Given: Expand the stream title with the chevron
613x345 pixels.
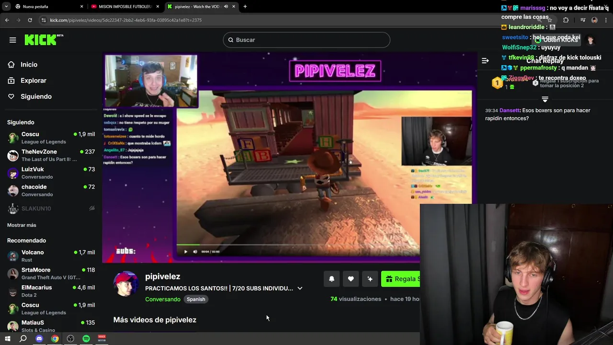Looking at the screenshot, I should [x=300, y=288].
